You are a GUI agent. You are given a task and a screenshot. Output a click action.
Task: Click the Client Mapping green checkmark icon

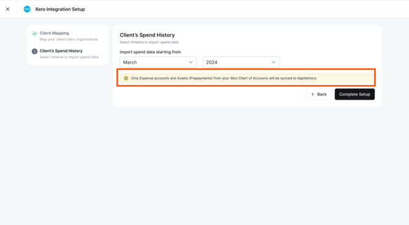pyautogui.click(x=34, y=34)
